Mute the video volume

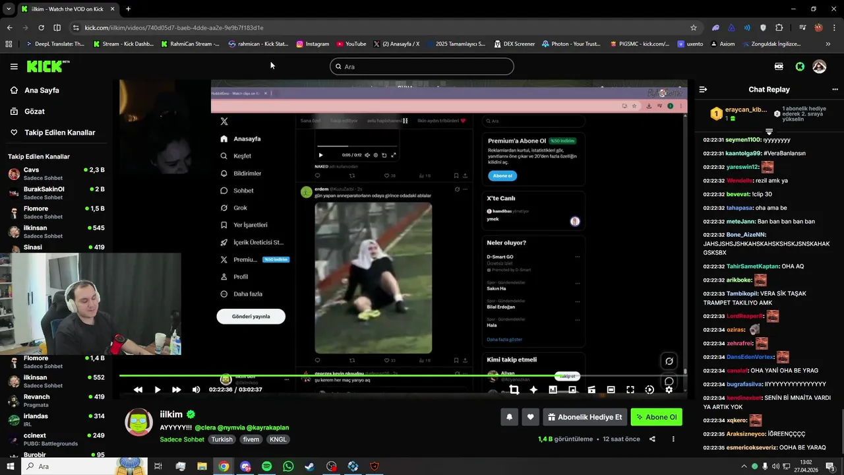pos(196,390)
